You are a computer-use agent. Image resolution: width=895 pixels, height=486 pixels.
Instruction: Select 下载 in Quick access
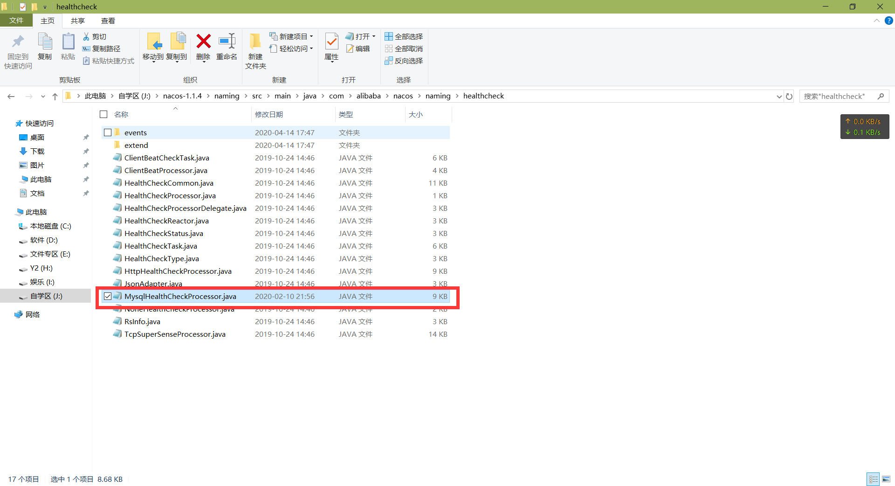point(37,152)
